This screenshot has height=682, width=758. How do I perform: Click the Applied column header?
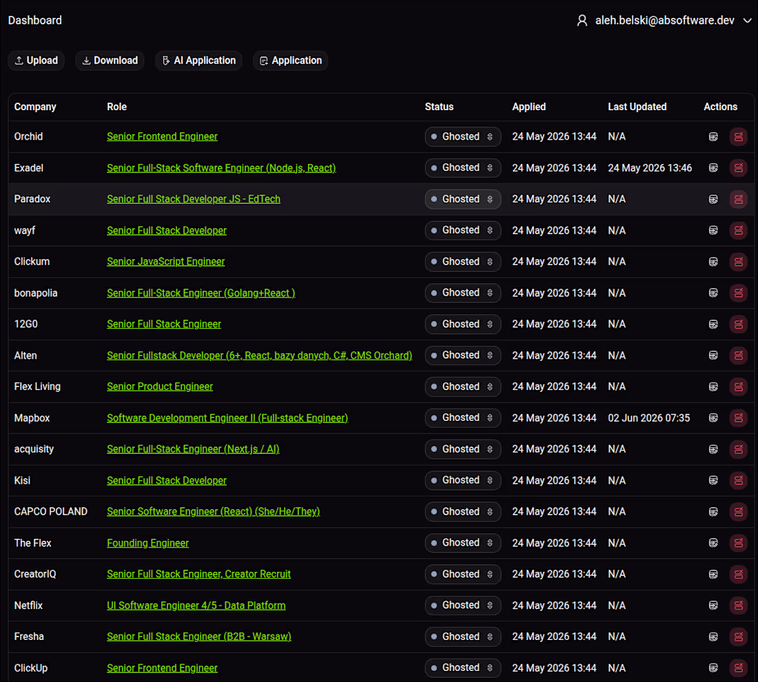click(529, 107)
